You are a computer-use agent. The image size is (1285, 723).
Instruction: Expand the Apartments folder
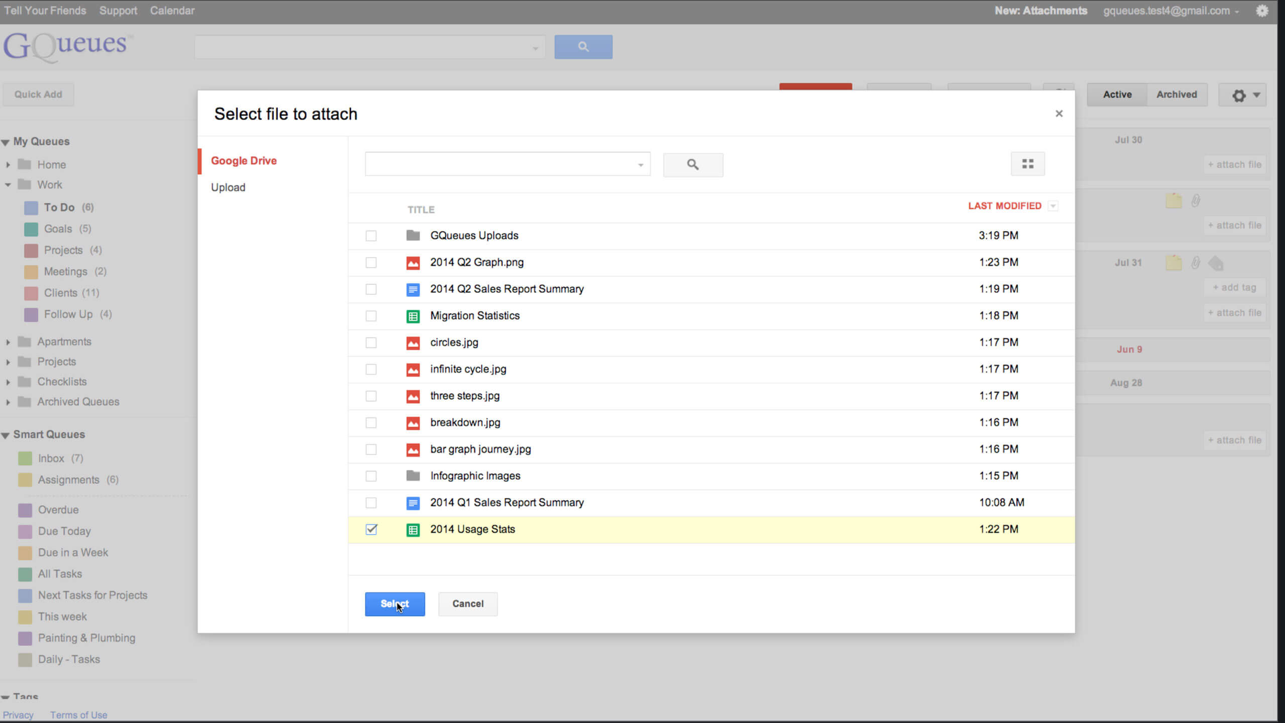pos(8,342)
